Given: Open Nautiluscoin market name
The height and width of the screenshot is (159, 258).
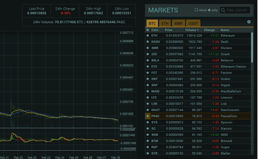Looking at the screenshot, I should point(230,110).
